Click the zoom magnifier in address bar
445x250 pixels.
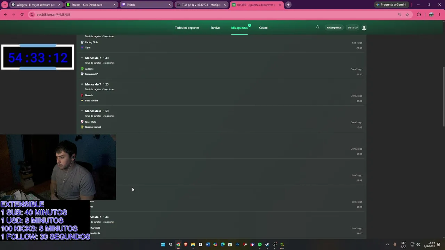pos(399,15)
